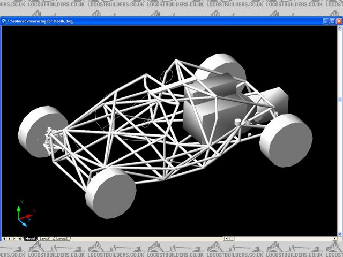Switch to the Model tab

[x=29, y=238]
